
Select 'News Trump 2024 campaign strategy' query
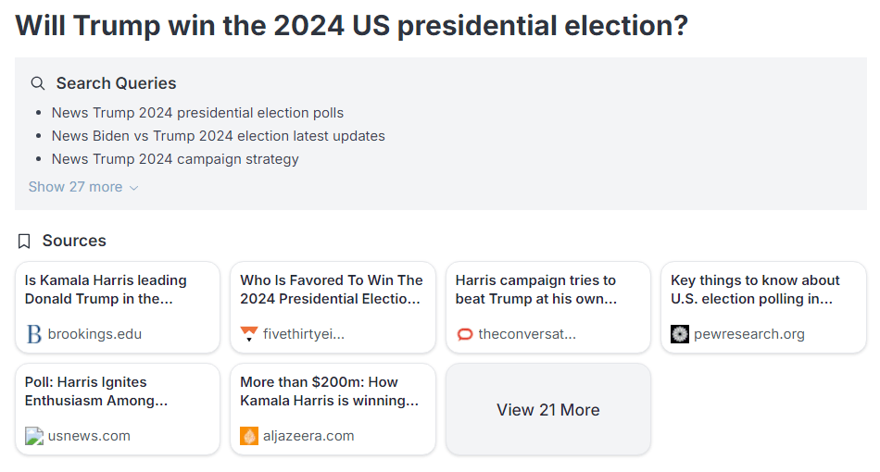coord(175,159)
